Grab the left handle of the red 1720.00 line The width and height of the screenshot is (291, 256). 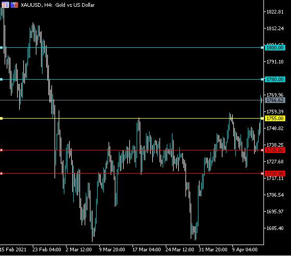click(x=1, y=173)
